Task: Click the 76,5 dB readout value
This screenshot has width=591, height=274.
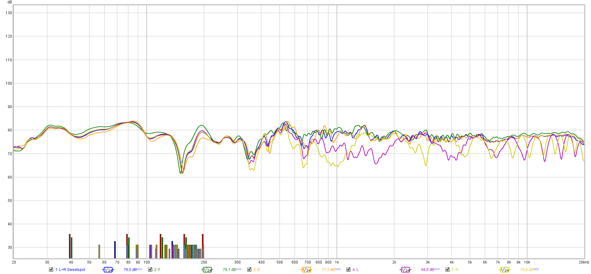Action: (130, 270)
